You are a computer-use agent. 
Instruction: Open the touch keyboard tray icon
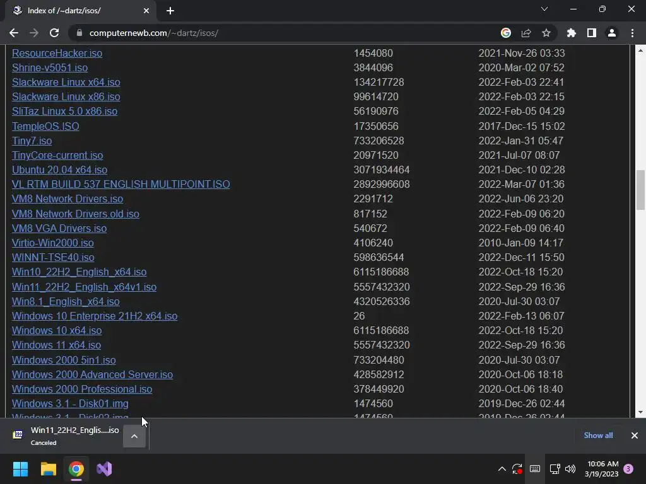coord(535,469)
